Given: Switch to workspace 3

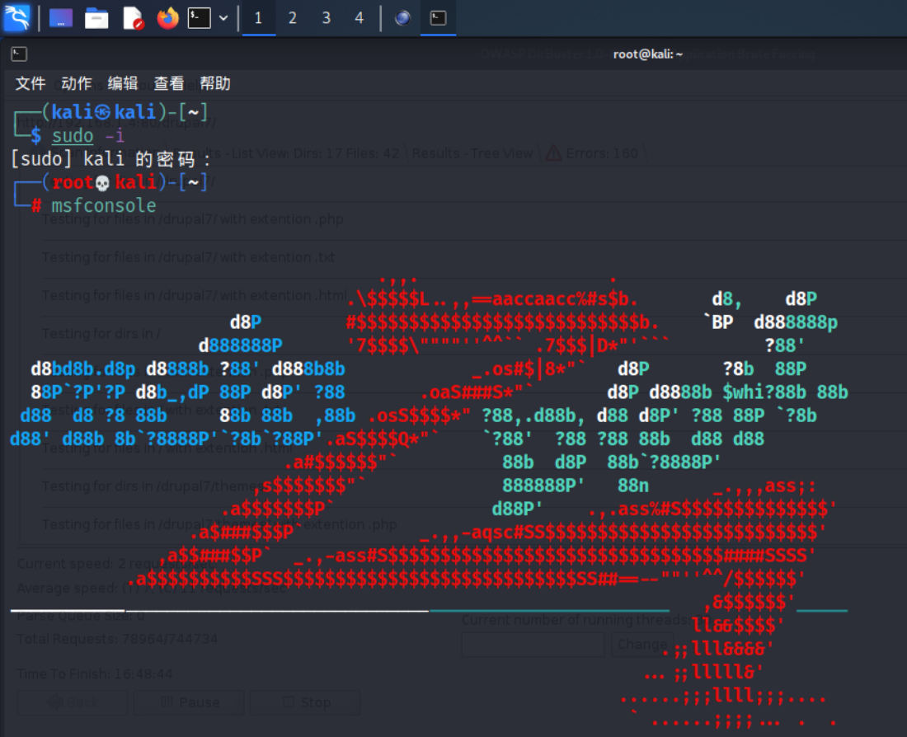Looking at the screenshot, I should pos(327,18).
